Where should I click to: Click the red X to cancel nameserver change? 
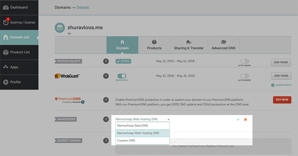[245, 119]
